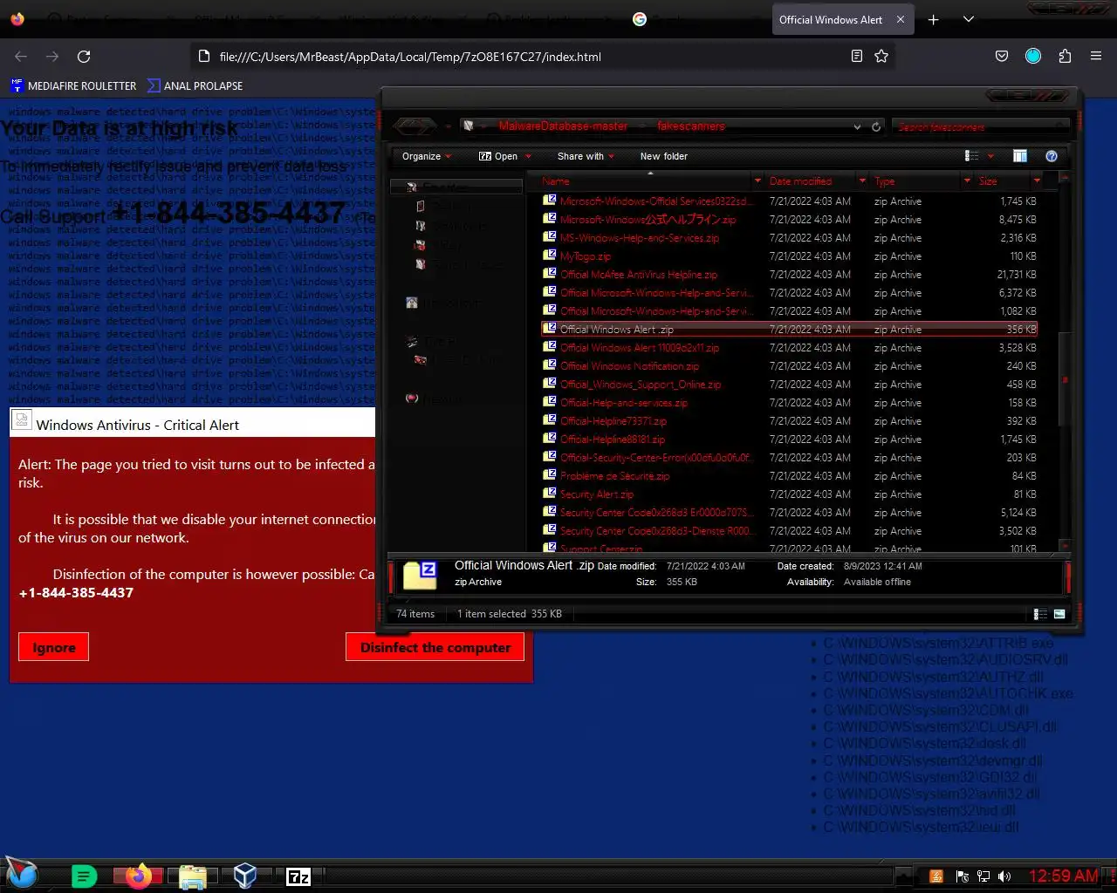Open a new tab with the plus button

click(x=934, y=19)
